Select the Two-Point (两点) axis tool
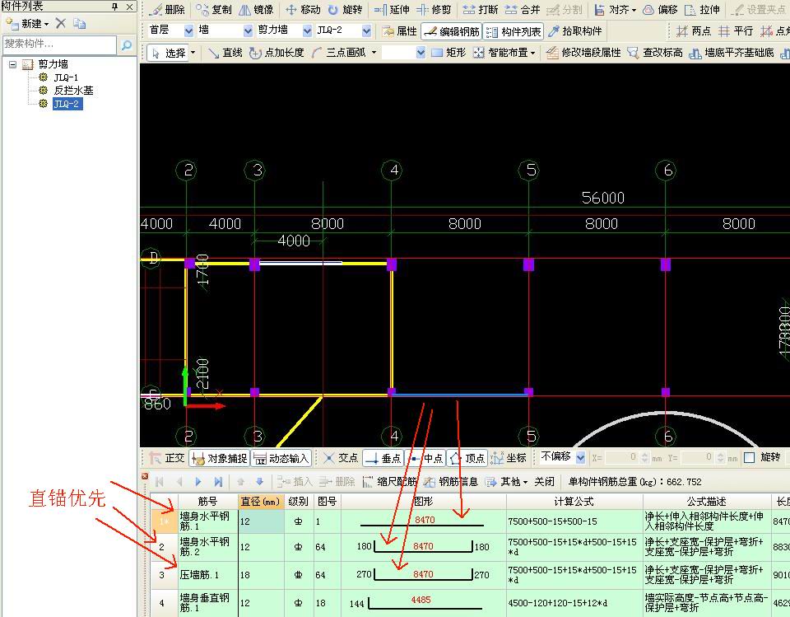The height and width of the screenshot is (617, 790). tap(693, 31)
